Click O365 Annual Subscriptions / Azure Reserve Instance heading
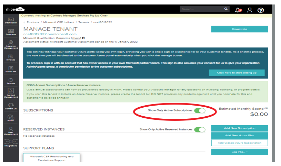 [x=63, y=85]
